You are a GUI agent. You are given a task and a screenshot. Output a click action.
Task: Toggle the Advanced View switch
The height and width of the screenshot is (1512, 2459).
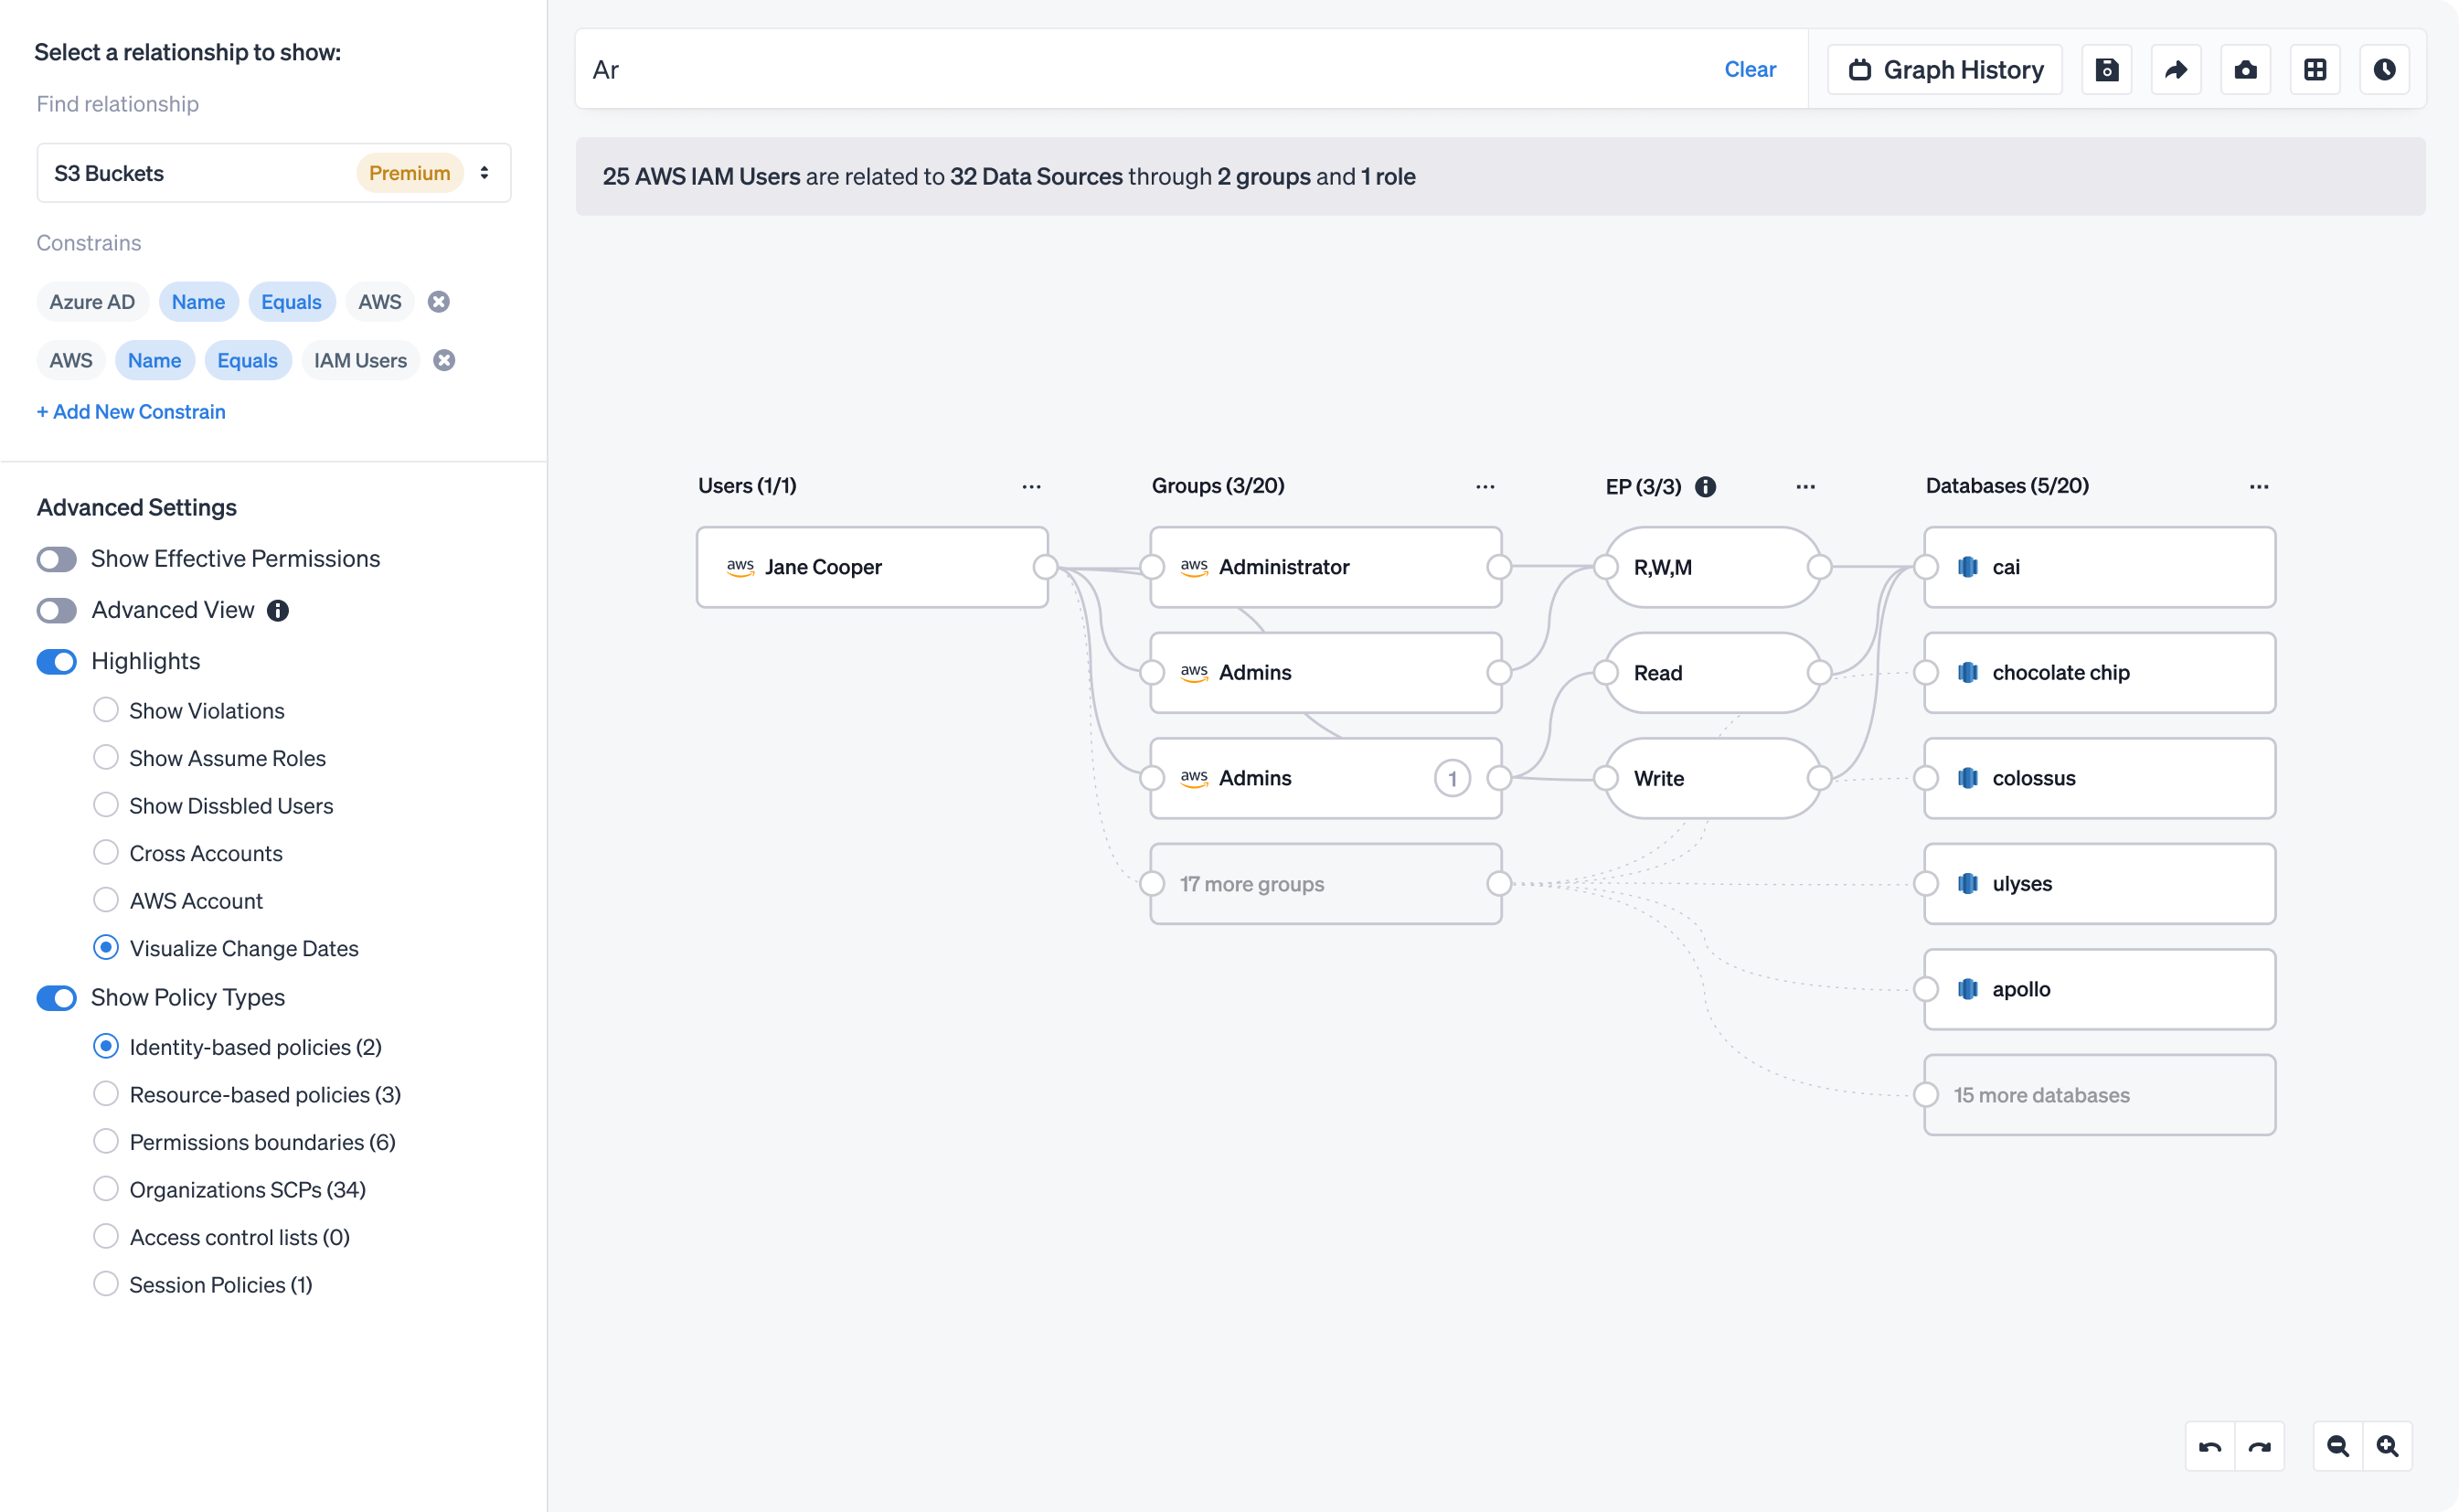pos(57,611)
